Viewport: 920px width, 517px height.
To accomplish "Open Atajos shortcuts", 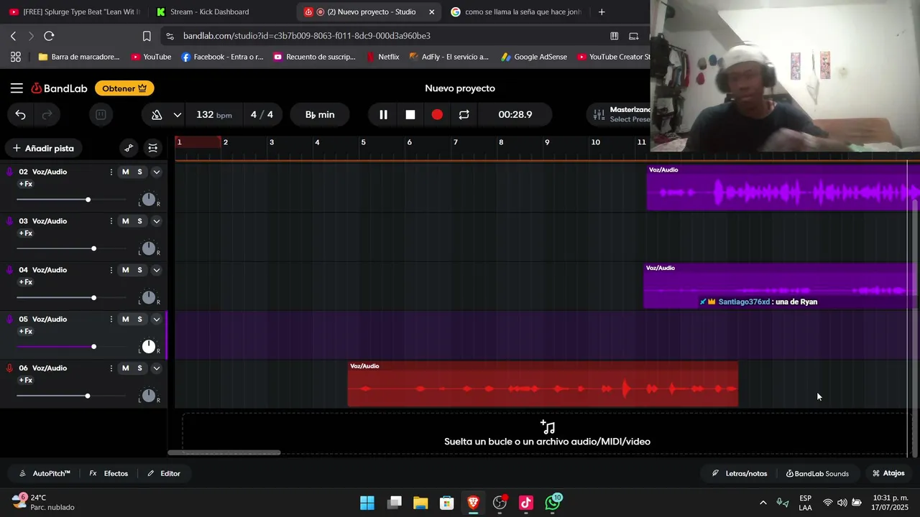I will click(888, 473).
